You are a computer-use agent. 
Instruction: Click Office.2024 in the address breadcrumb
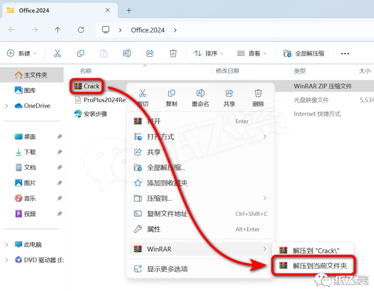tap(148, 30)
